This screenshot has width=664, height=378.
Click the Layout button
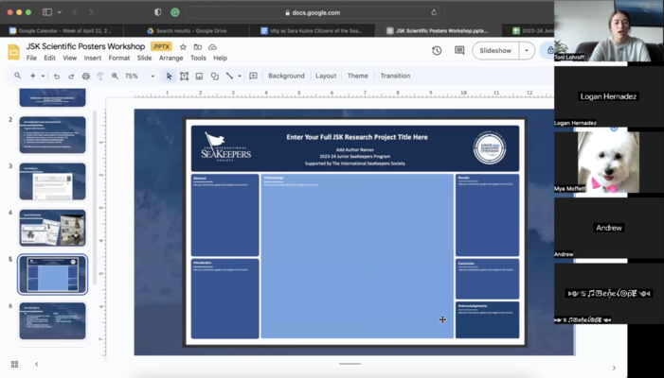tap(326, 76)
